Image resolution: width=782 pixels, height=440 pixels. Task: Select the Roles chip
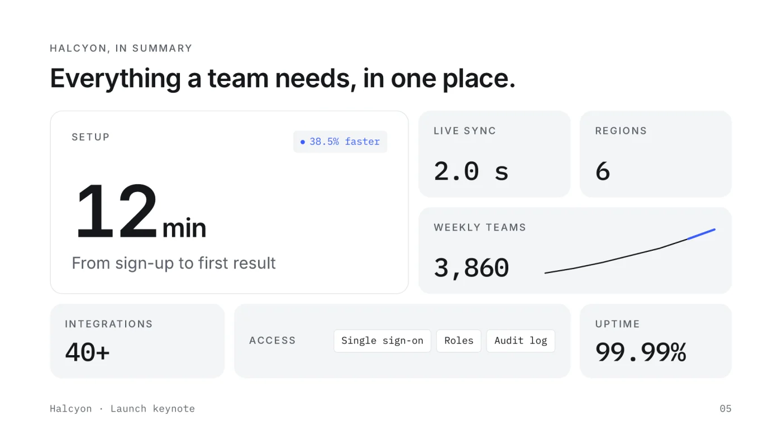[459, 341]
